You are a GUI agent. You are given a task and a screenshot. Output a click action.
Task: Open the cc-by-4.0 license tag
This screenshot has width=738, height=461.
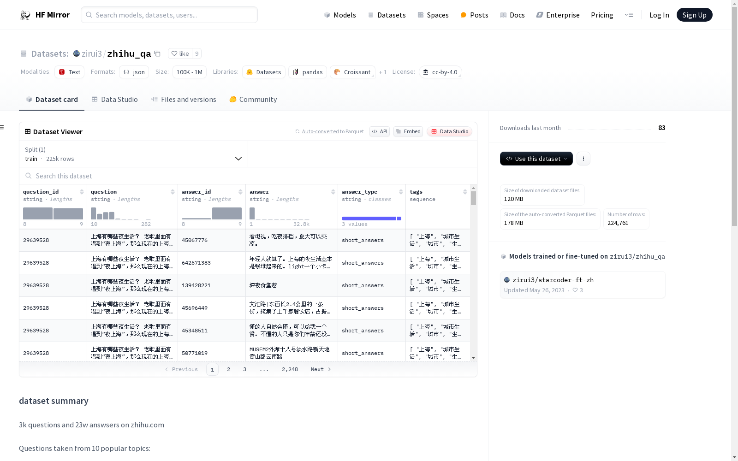click(x=440, y=72)
